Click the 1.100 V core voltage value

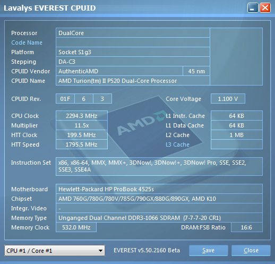(228, 99)
